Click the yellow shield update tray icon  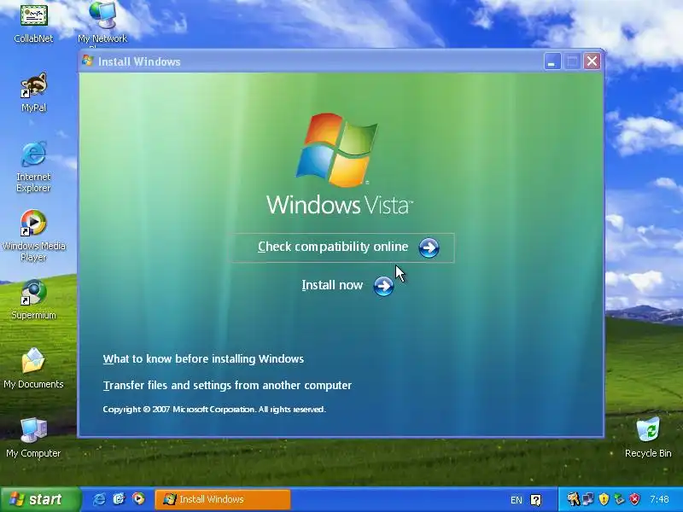pyautogui.click(x=604, y=499)
